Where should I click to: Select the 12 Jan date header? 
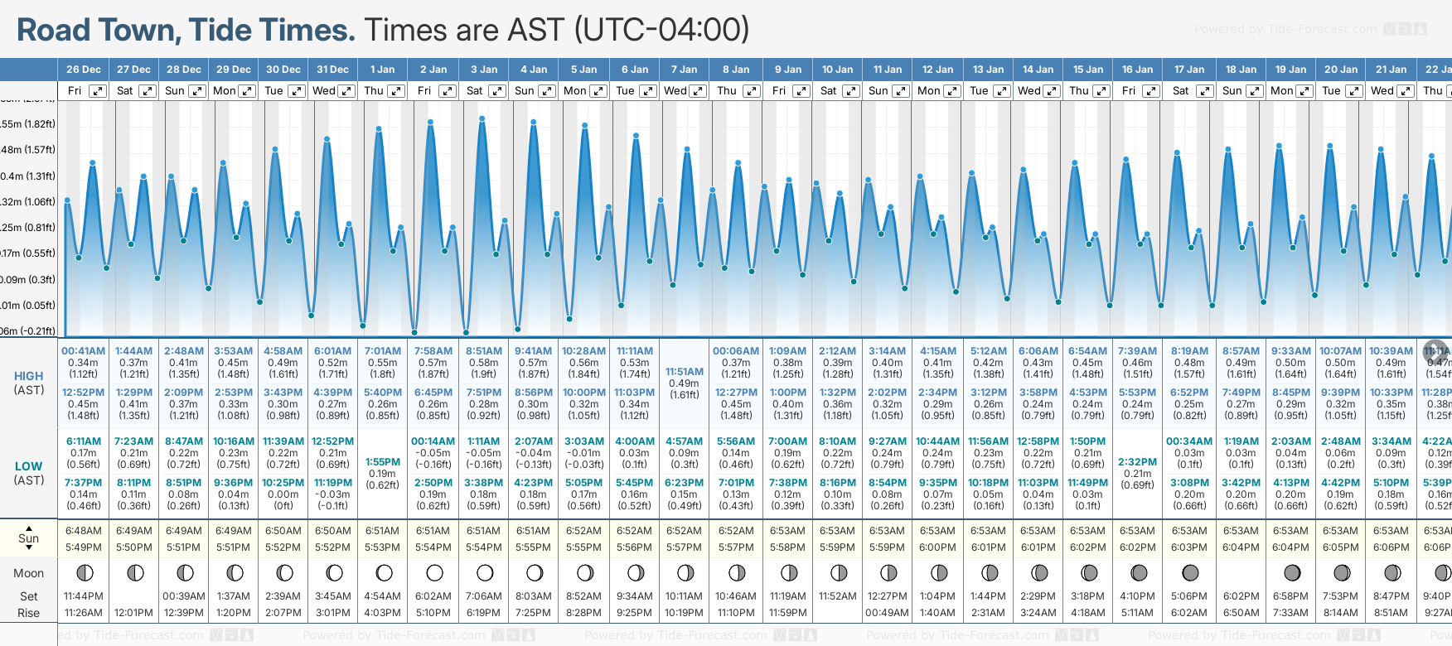938,70
